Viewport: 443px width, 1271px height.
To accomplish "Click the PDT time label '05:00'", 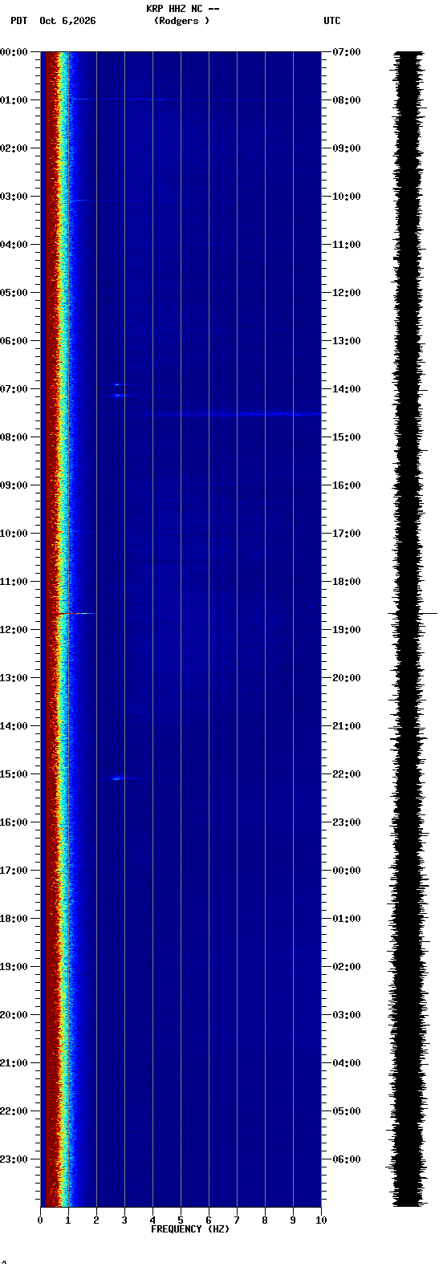I will click(x=14, y=293).
